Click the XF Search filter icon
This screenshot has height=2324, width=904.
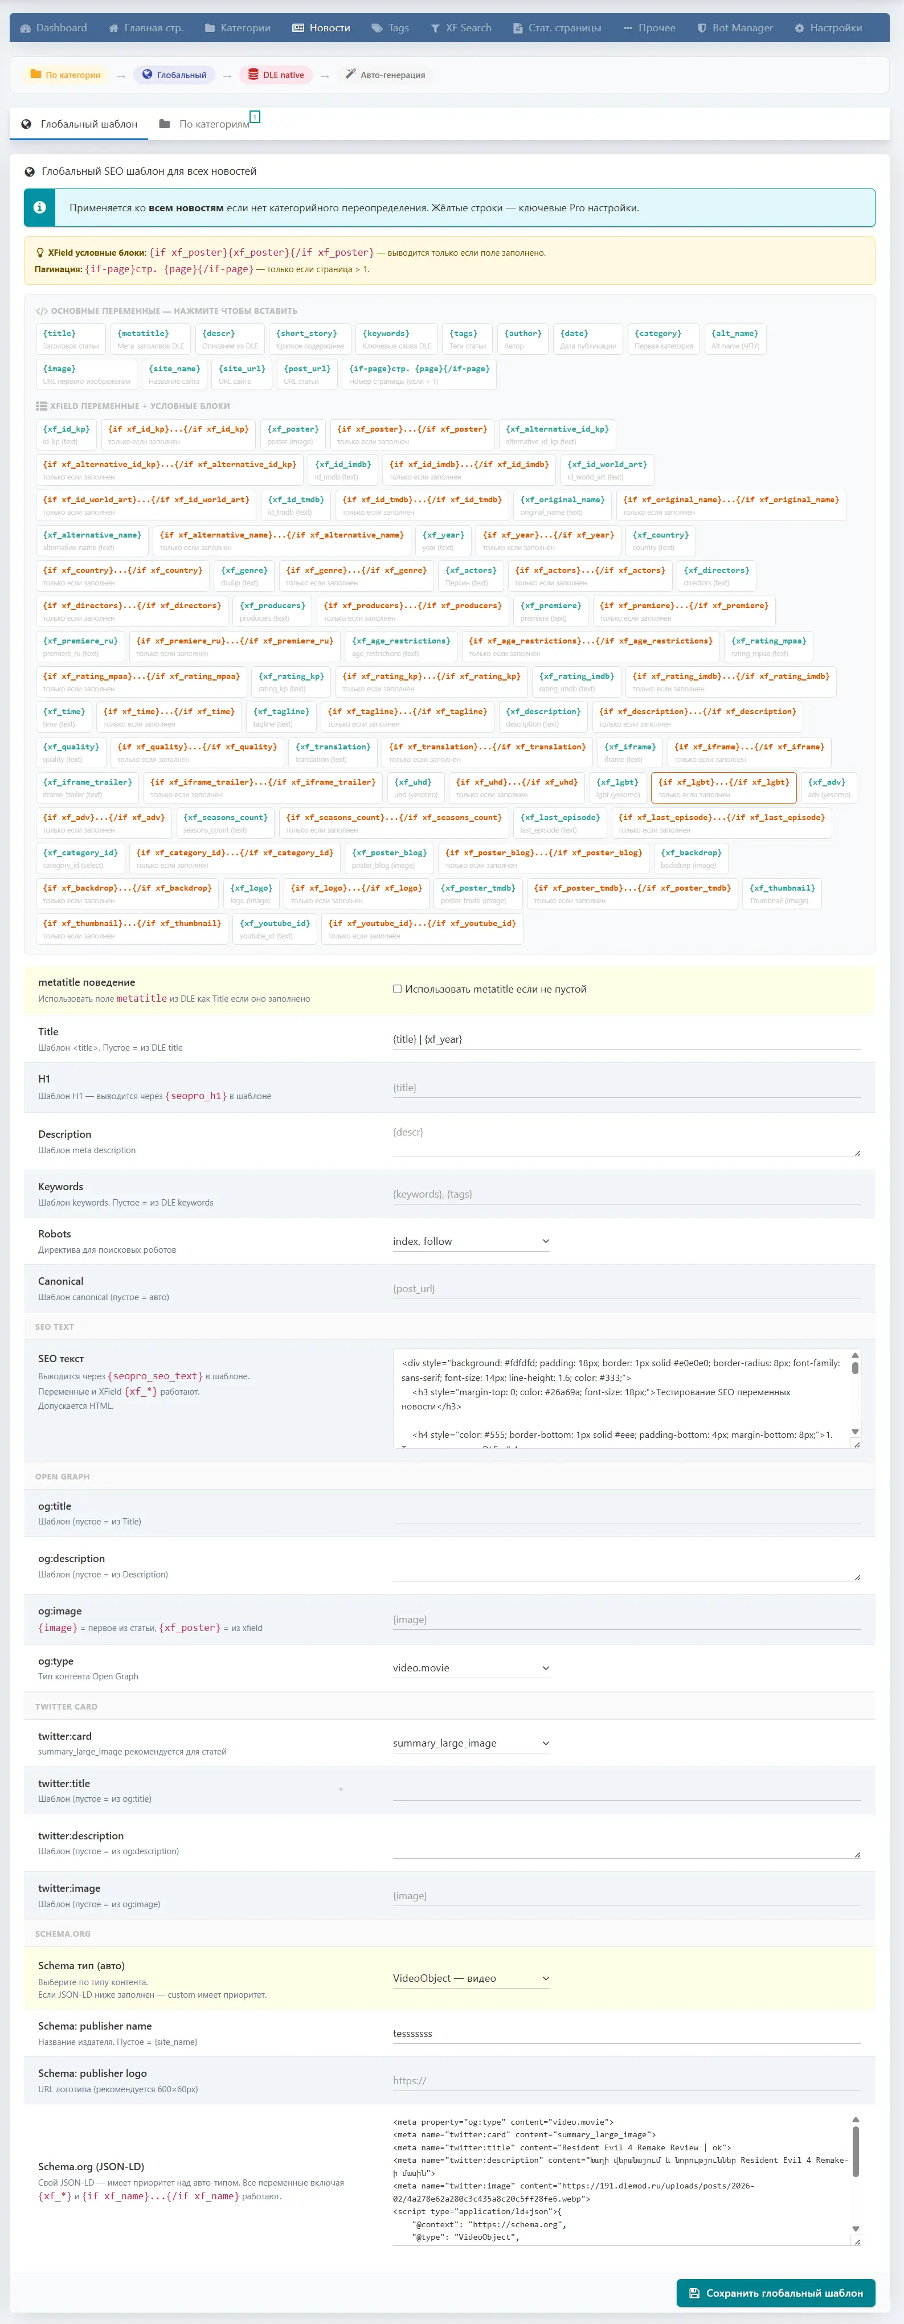pos(435,28)
